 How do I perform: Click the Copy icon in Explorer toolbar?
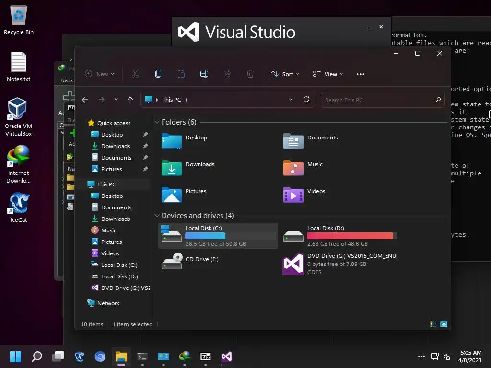158,74
